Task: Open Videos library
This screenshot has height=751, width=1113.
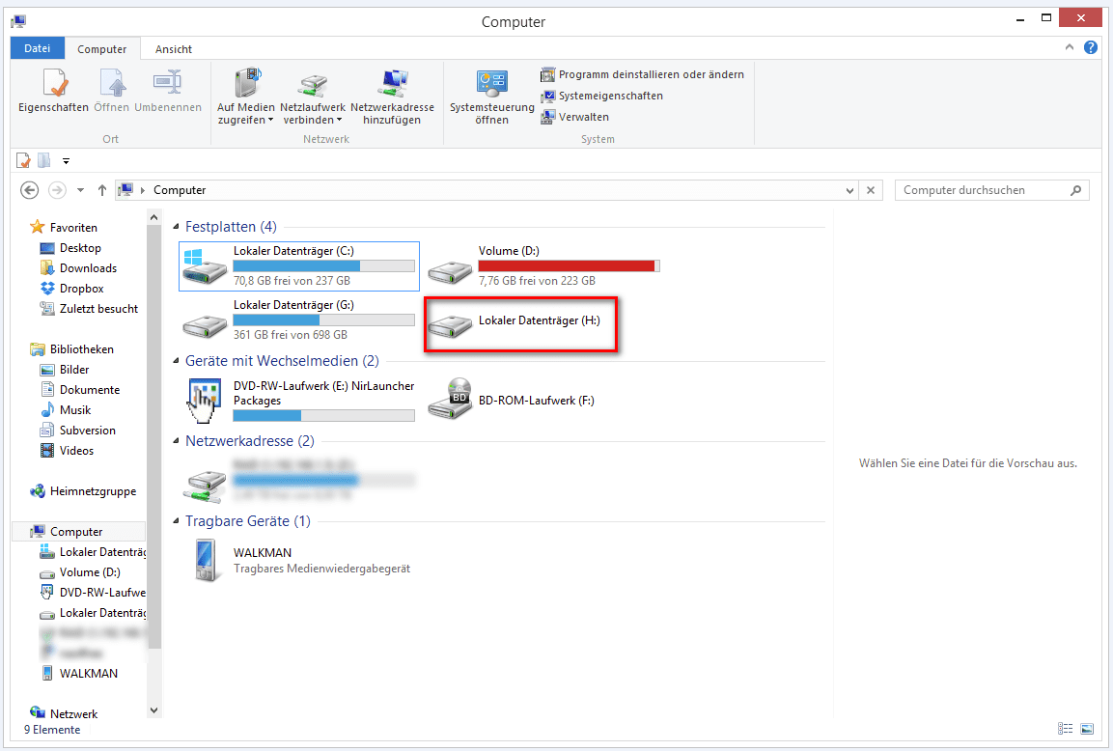Action: tap(67, 451)
